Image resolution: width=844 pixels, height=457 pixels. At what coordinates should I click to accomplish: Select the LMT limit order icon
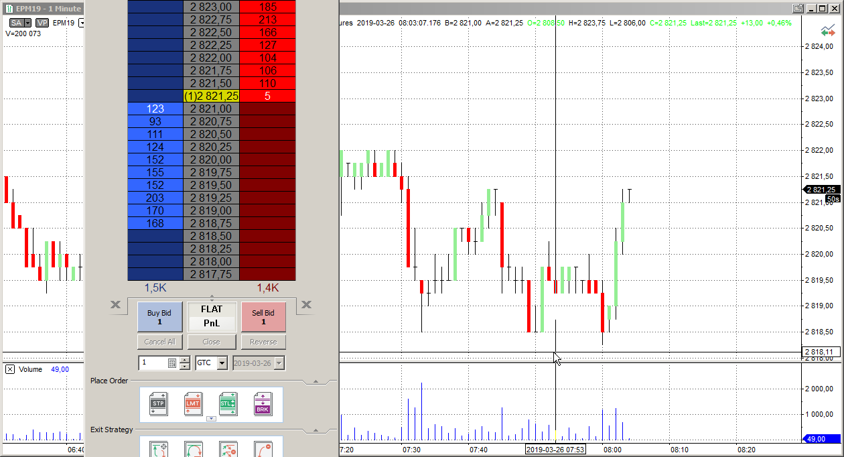click(x=193, y=404)
